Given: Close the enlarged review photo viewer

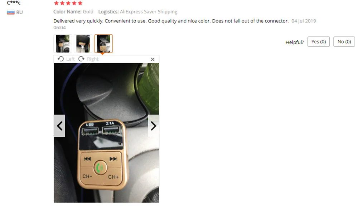Looking at the screenshot, I should pos(153,59).
